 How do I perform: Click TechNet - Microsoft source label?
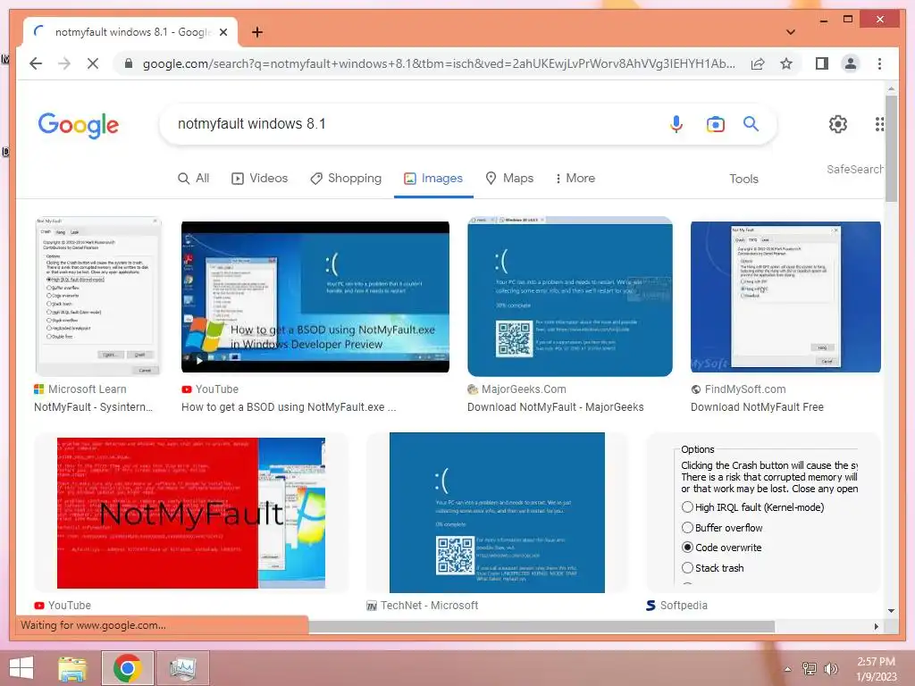pyautogui.click(x=430, y=606)
